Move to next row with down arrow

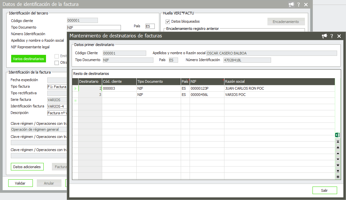[x=338, y=159]
